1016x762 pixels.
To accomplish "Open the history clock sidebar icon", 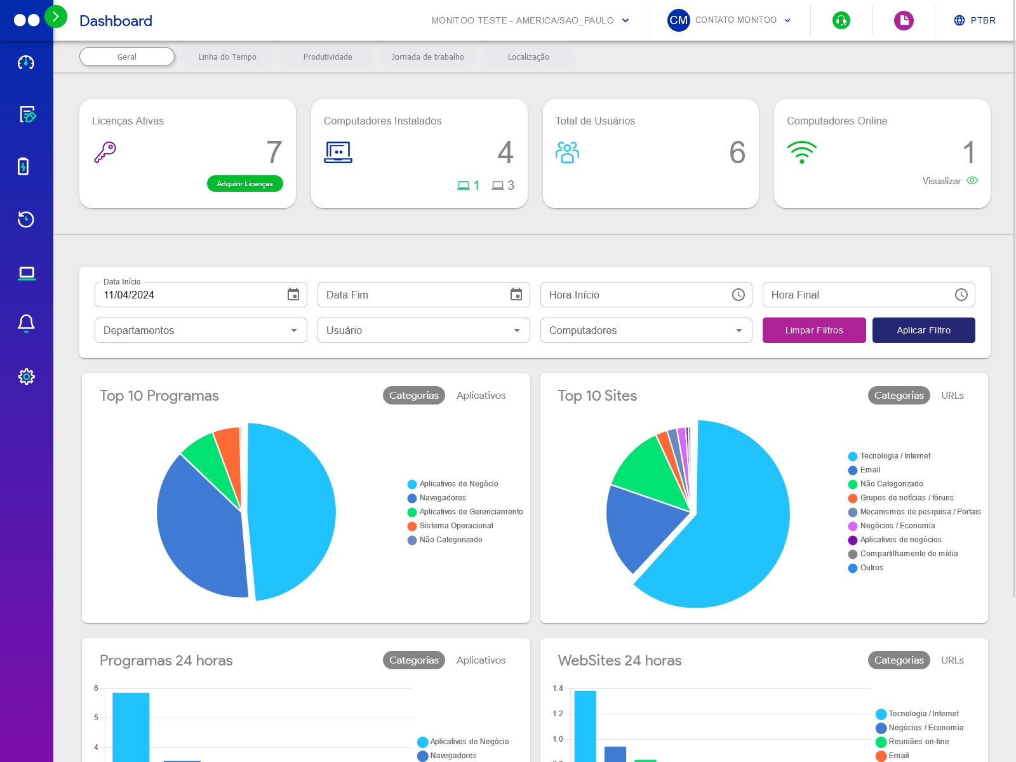I will point(26,219).
